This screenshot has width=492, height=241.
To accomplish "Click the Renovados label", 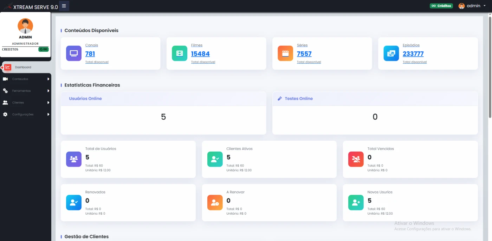I will click(x=96, y=192).
